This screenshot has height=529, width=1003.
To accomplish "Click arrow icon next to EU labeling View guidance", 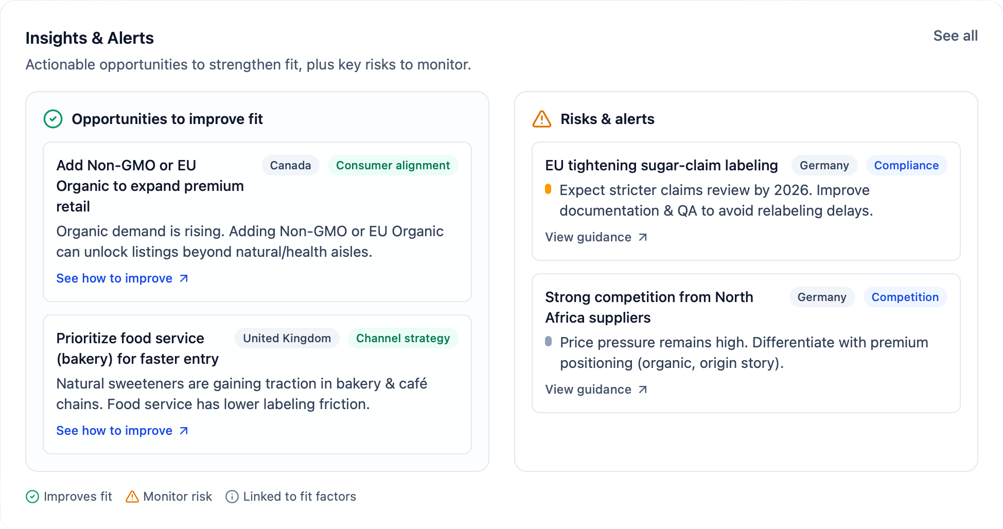I will point(643,237).
